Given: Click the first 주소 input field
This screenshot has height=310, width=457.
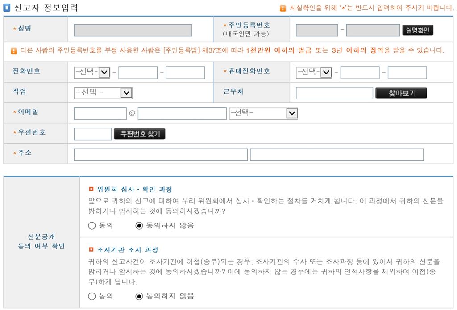Looking at the screenshot, I should point(161,154).
